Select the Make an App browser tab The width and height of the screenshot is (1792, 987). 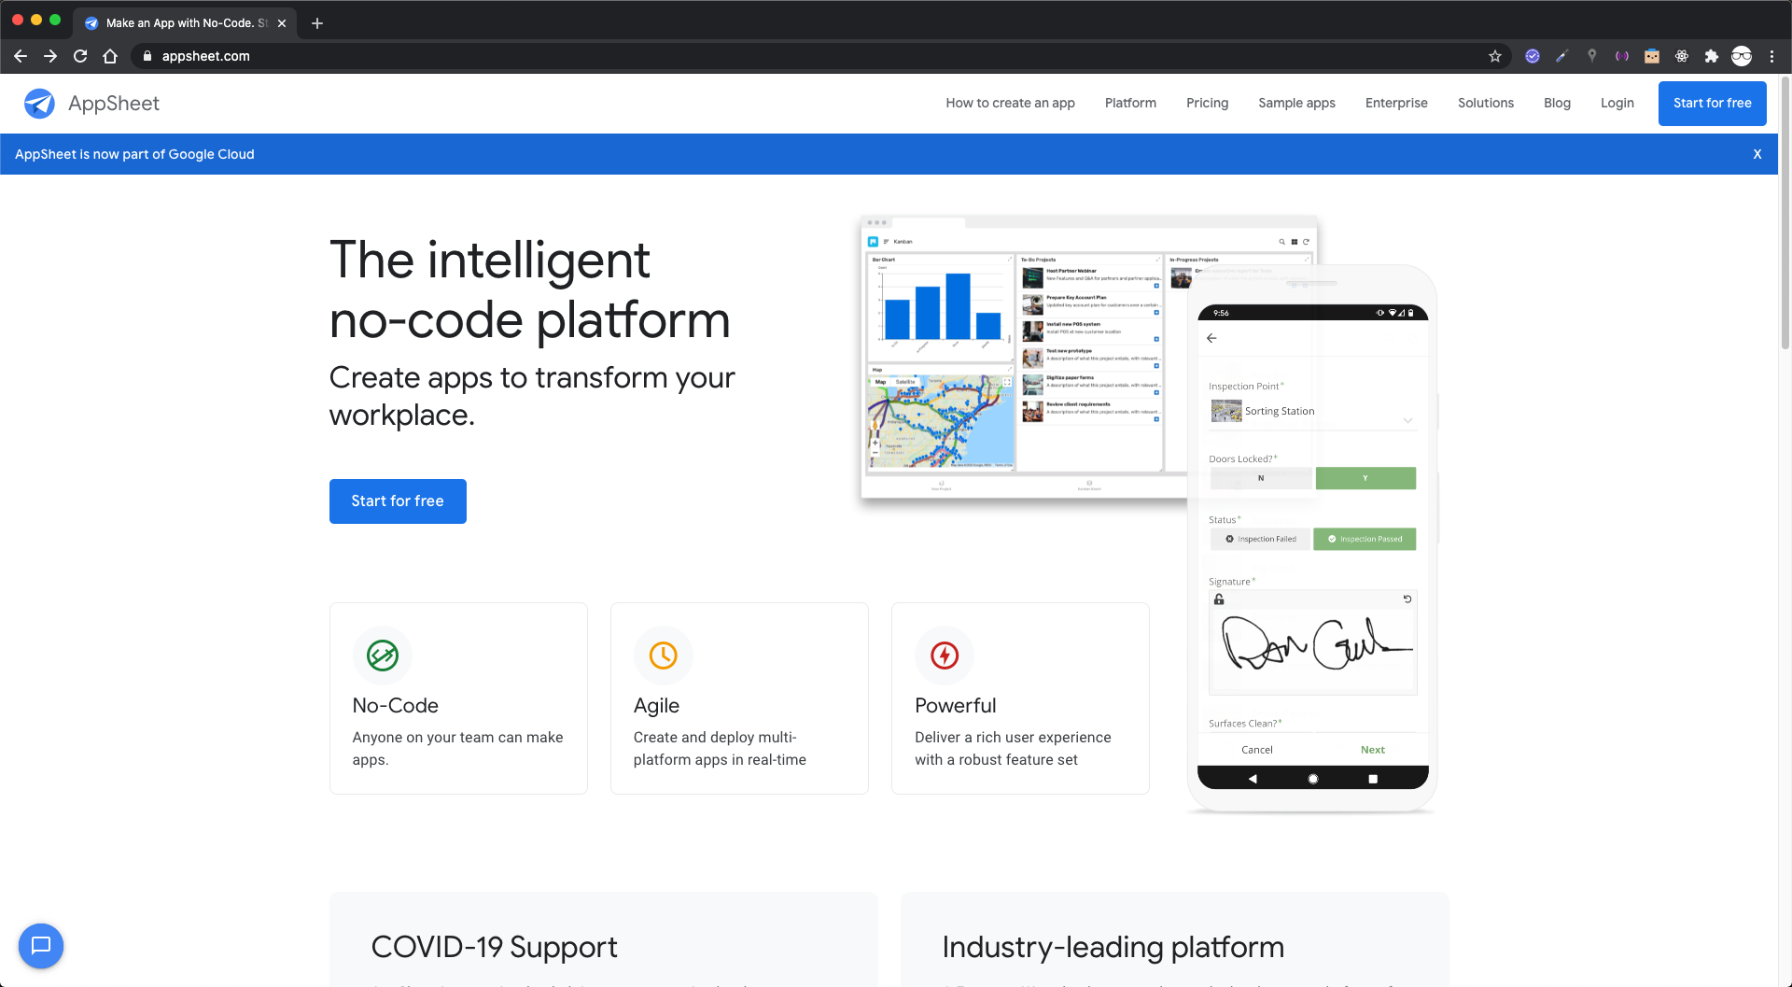(x=185, y=23)
